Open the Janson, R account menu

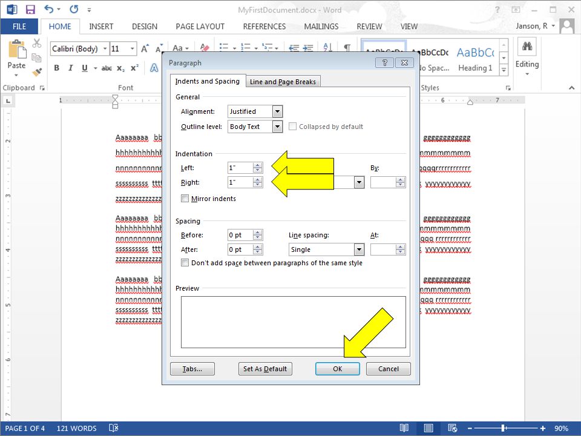pyautogui.click(x=535, y=26)
